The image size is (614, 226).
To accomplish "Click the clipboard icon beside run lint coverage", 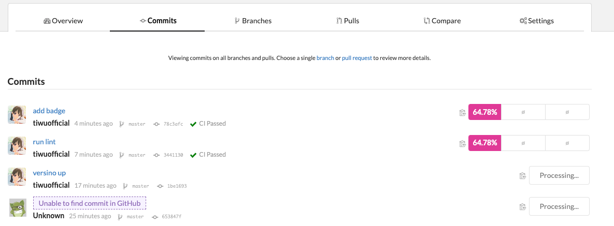I will 463,143.
